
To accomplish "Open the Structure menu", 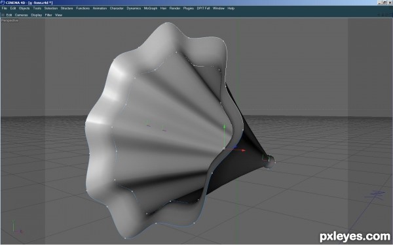I will [x=67, y=8].
